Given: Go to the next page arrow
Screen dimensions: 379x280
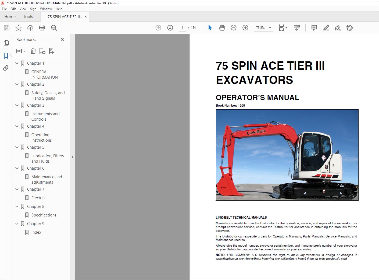Looking at the screenshot, I should tap(170, 28).
